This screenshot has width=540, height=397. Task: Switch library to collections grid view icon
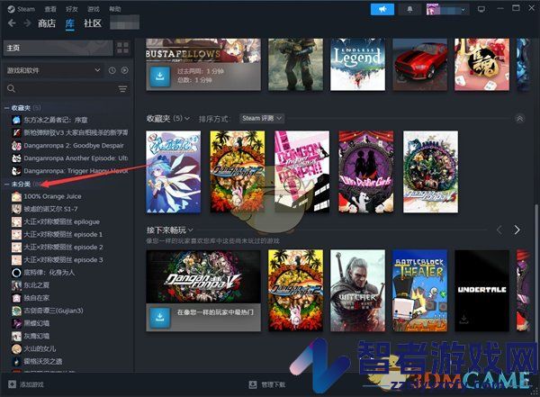123,48
